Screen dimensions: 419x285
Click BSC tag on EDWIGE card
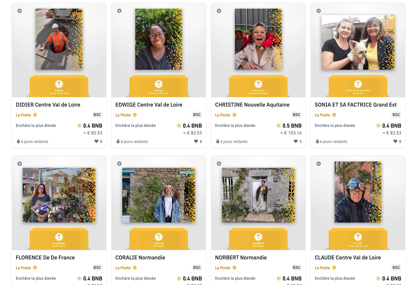[197, 115]
